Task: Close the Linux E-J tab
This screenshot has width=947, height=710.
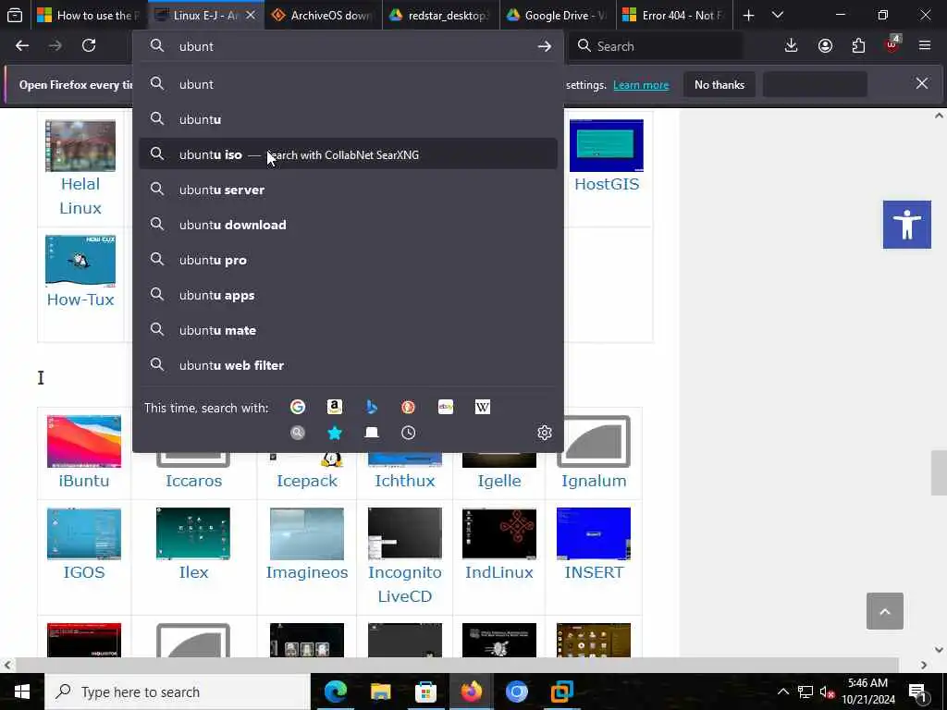Action: (251, 15)
